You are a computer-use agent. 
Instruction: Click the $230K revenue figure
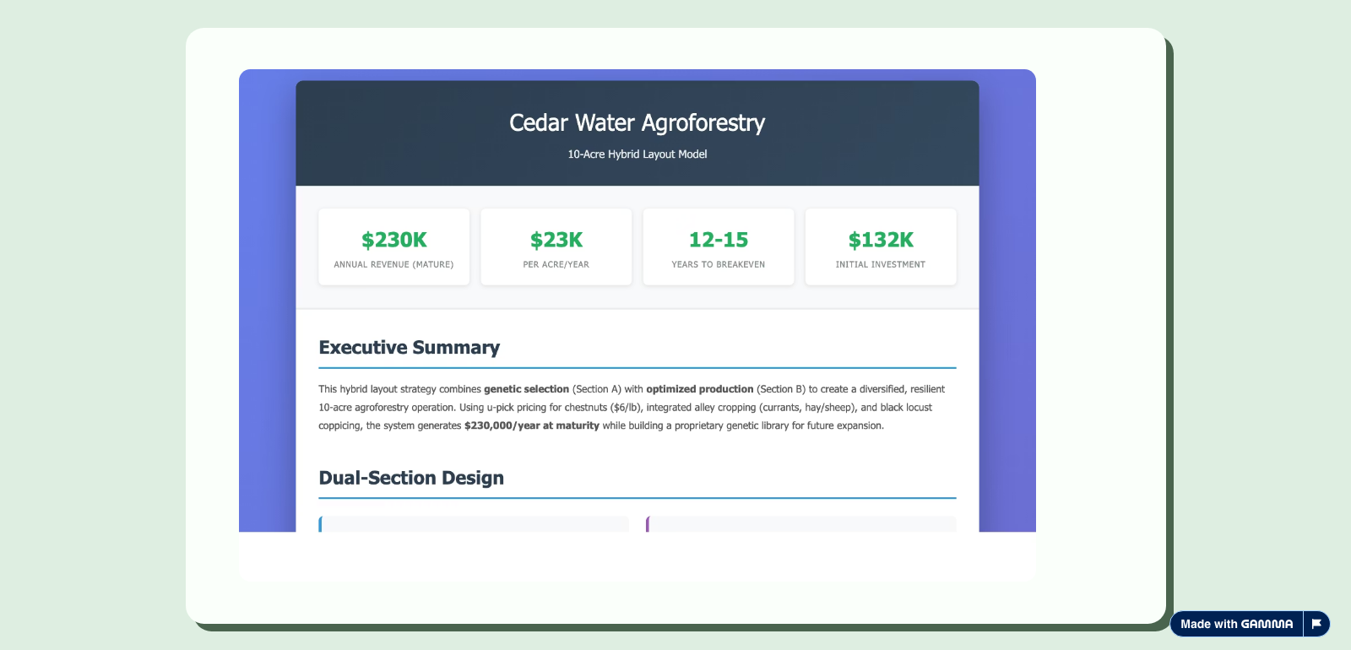point(393,240)
